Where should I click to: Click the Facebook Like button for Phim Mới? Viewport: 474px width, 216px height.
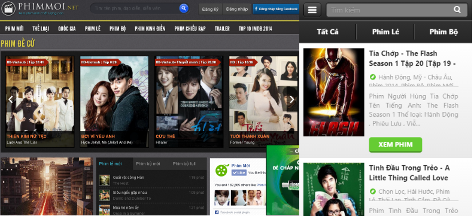tap(239, 173)
